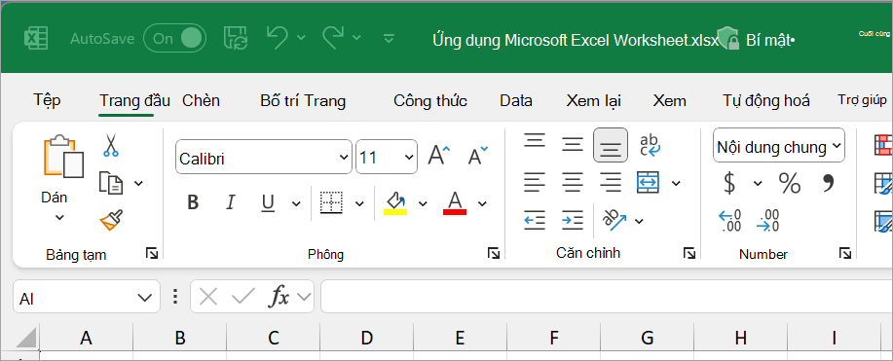The height and width of the screenshot is (361, 893).
Task: Click the sensitivity shield lock icon
Action: tap(728, 39)
